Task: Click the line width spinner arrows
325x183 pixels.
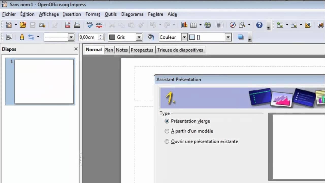Action: tap(101, 37)
